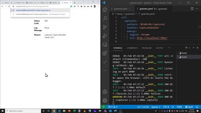Screen dimensions: 201x113
Task: Open the Windows Start menu
Action: pyautogui.click(x=3, y=111)
